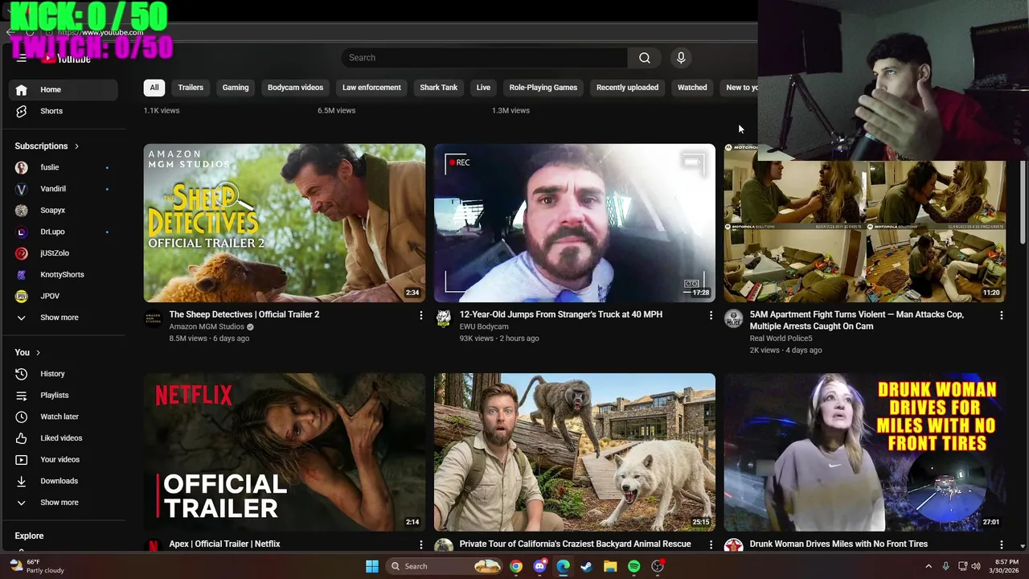
Task: Select the Bodycam videos filter chip
Action: pyautogui.click(x=295, y=88)
